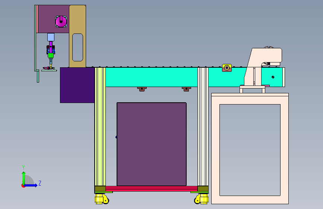Select the tan upright bracket plate
This screenshot has height=209, width=323.
pyautogui.click(x=77, y=36)
